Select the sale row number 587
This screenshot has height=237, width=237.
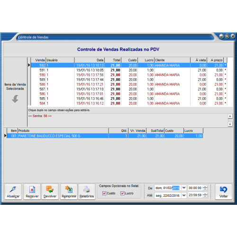(129, 89)
